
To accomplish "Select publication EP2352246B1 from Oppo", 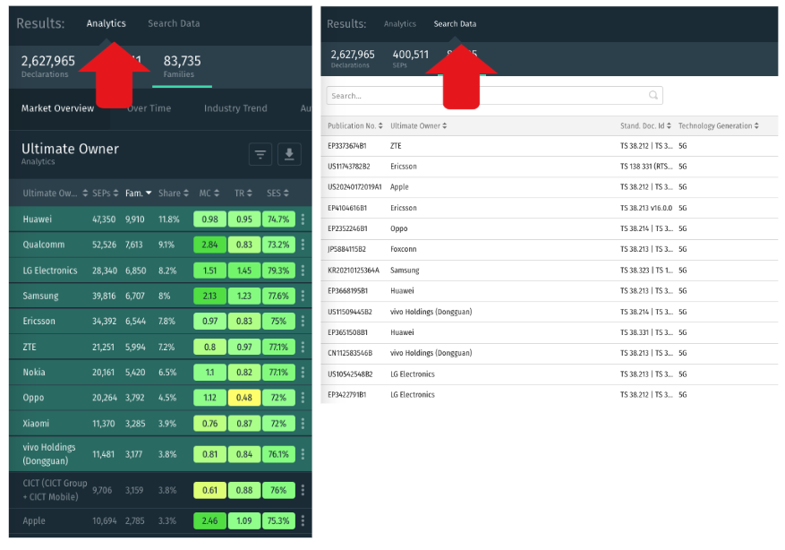I will 550,228.
